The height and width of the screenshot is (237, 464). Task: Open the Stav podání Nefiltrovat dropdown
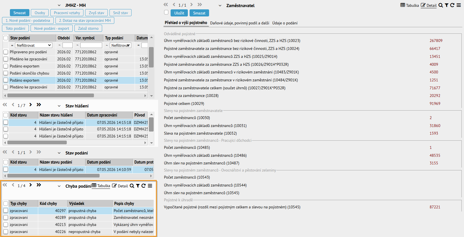(34, 45)
